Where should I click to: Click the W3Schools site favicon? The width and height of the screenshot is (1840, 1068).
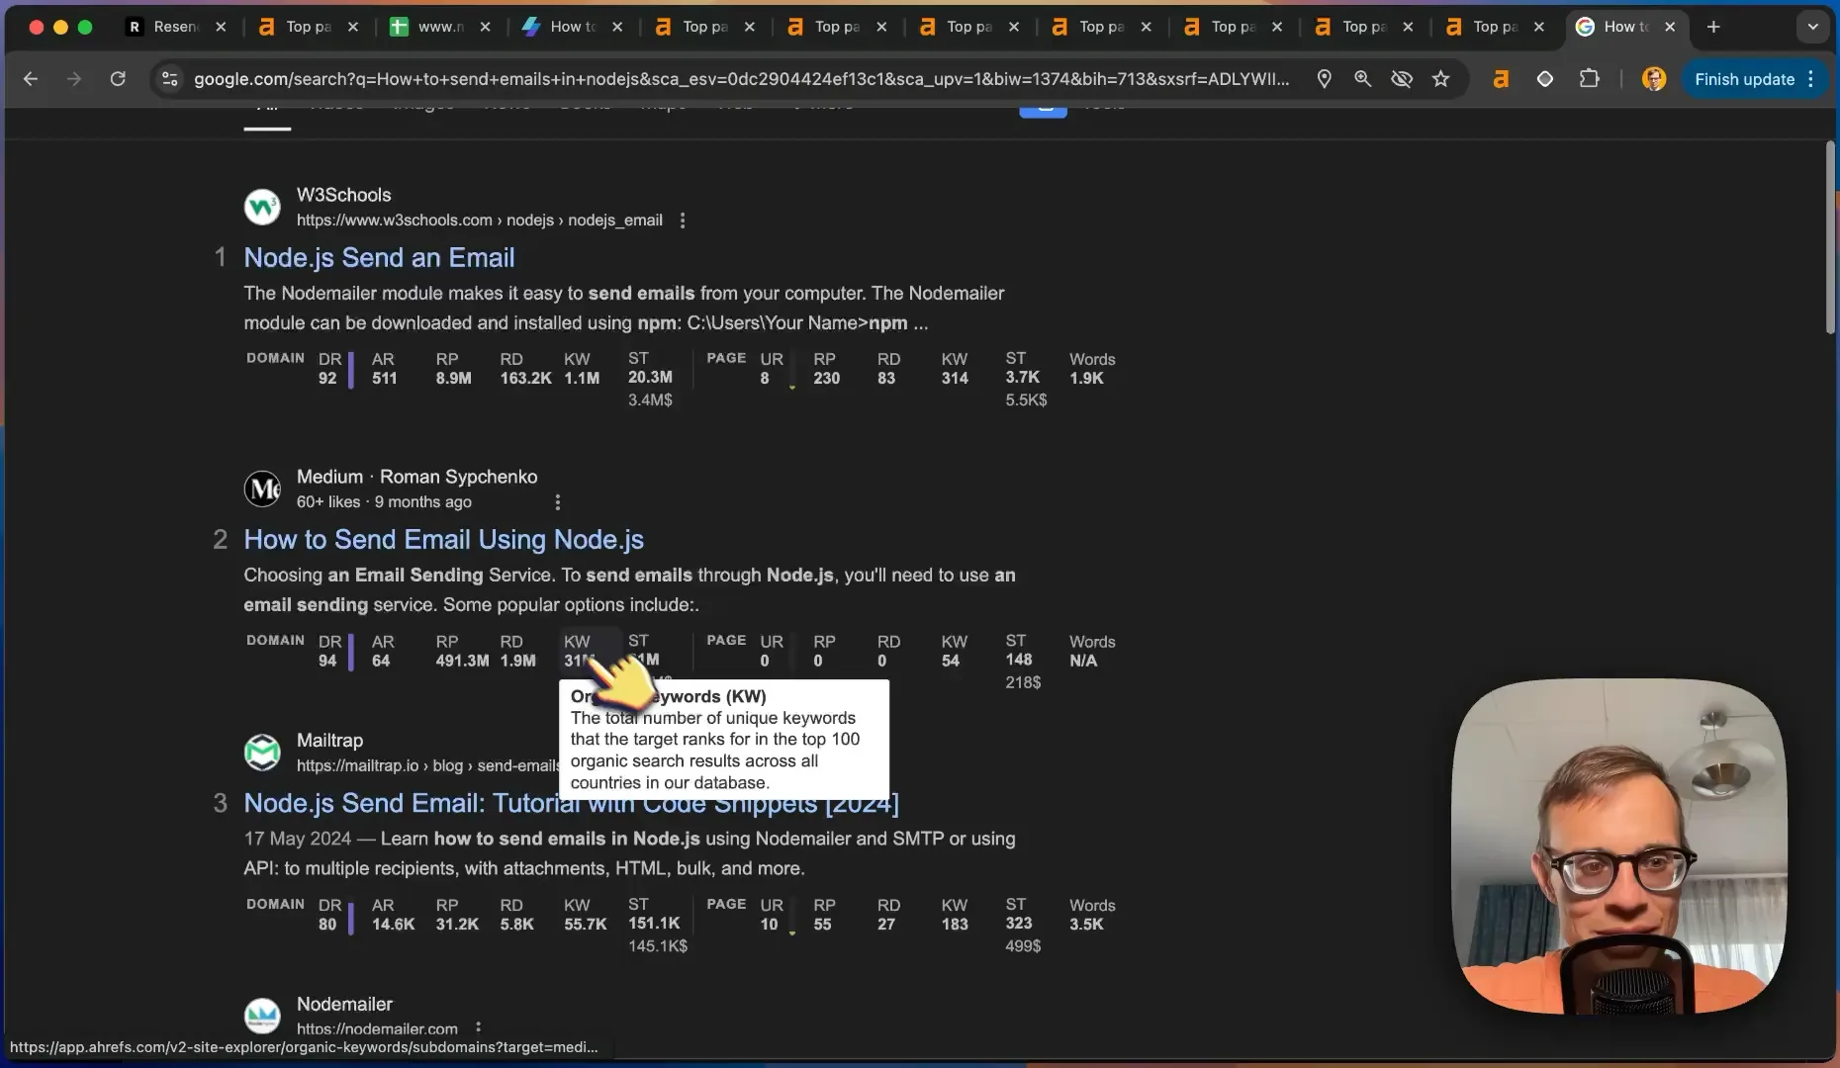[262, 207]
